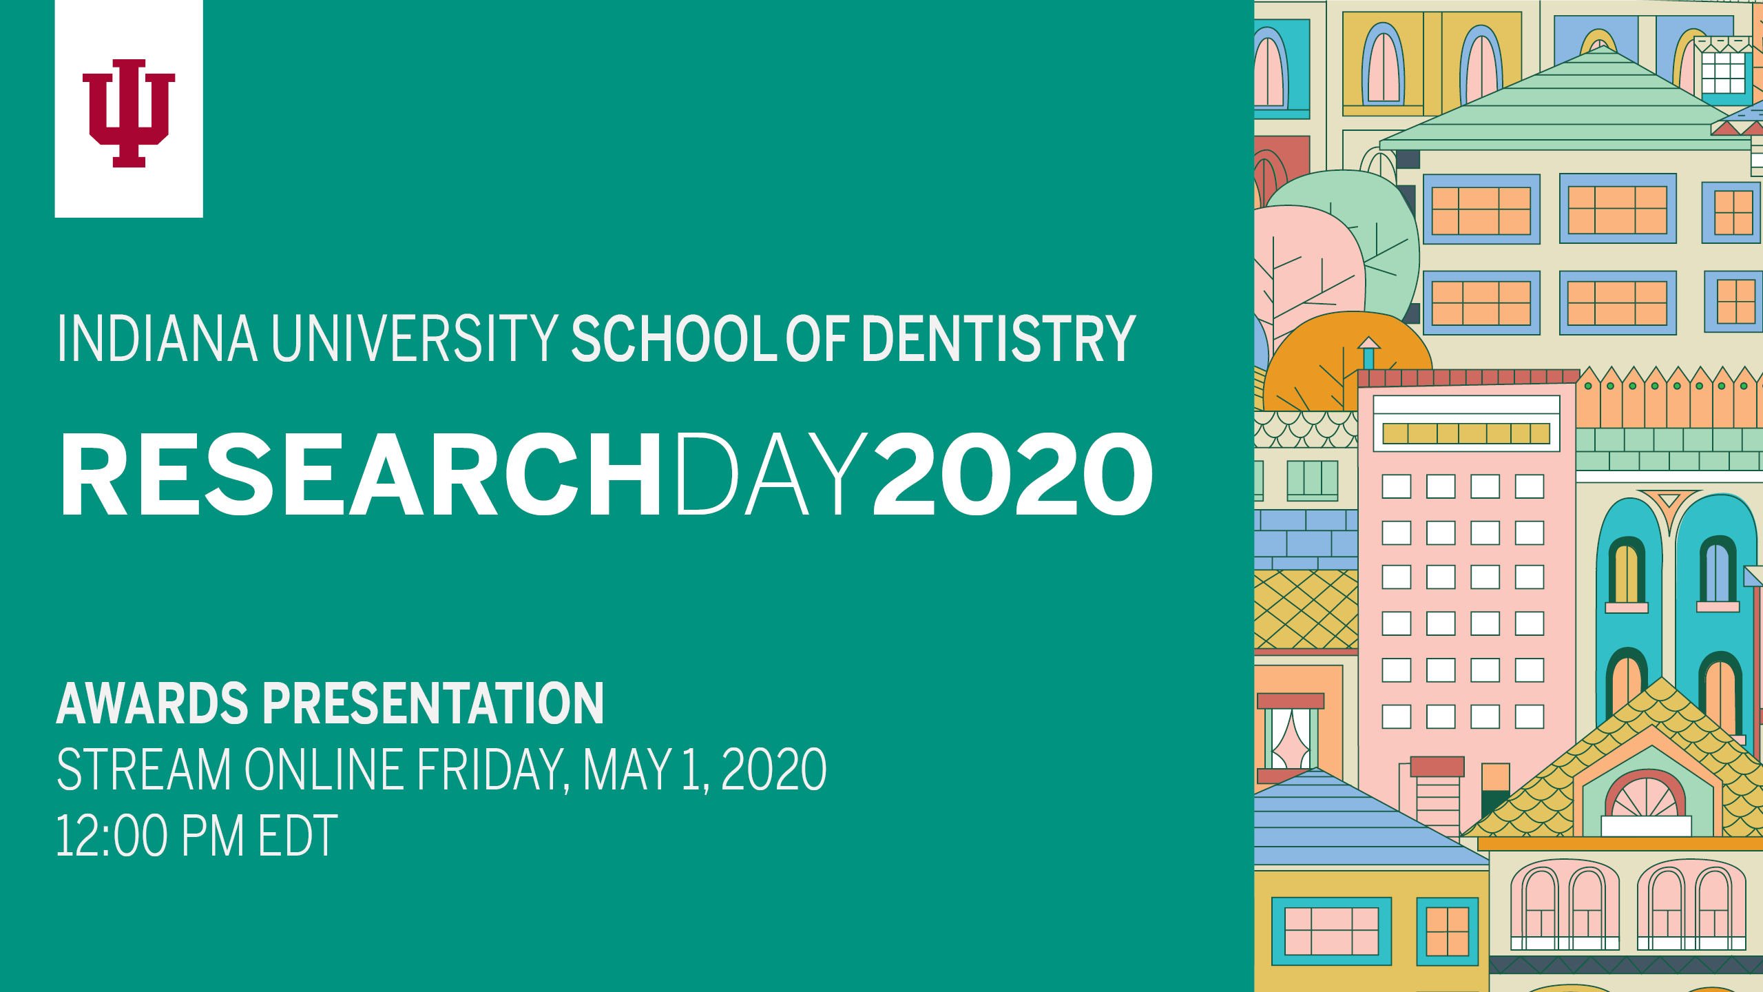Select the 'INDIANA UNIVERSITY' text
1763x992 pixels.
click(x=307, y=338)
